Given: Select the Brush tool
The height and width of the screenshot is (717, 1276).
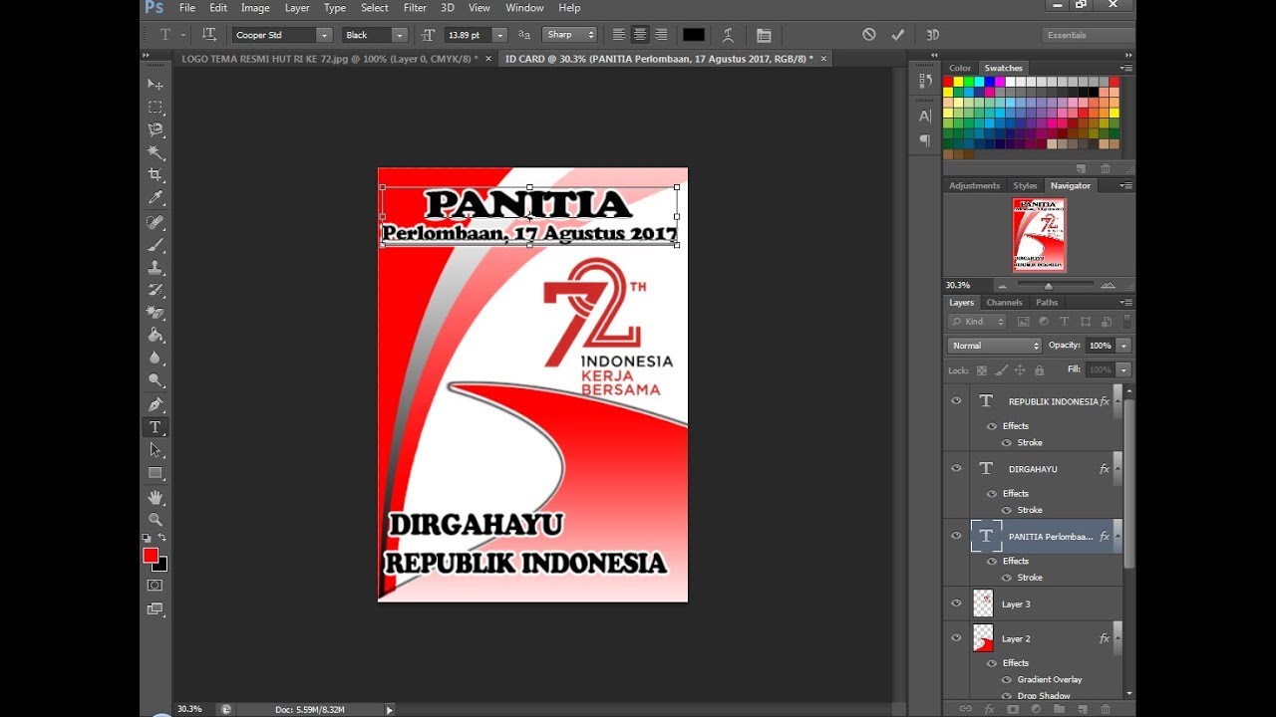Looking at the screenshot, I should coord(156,245).
